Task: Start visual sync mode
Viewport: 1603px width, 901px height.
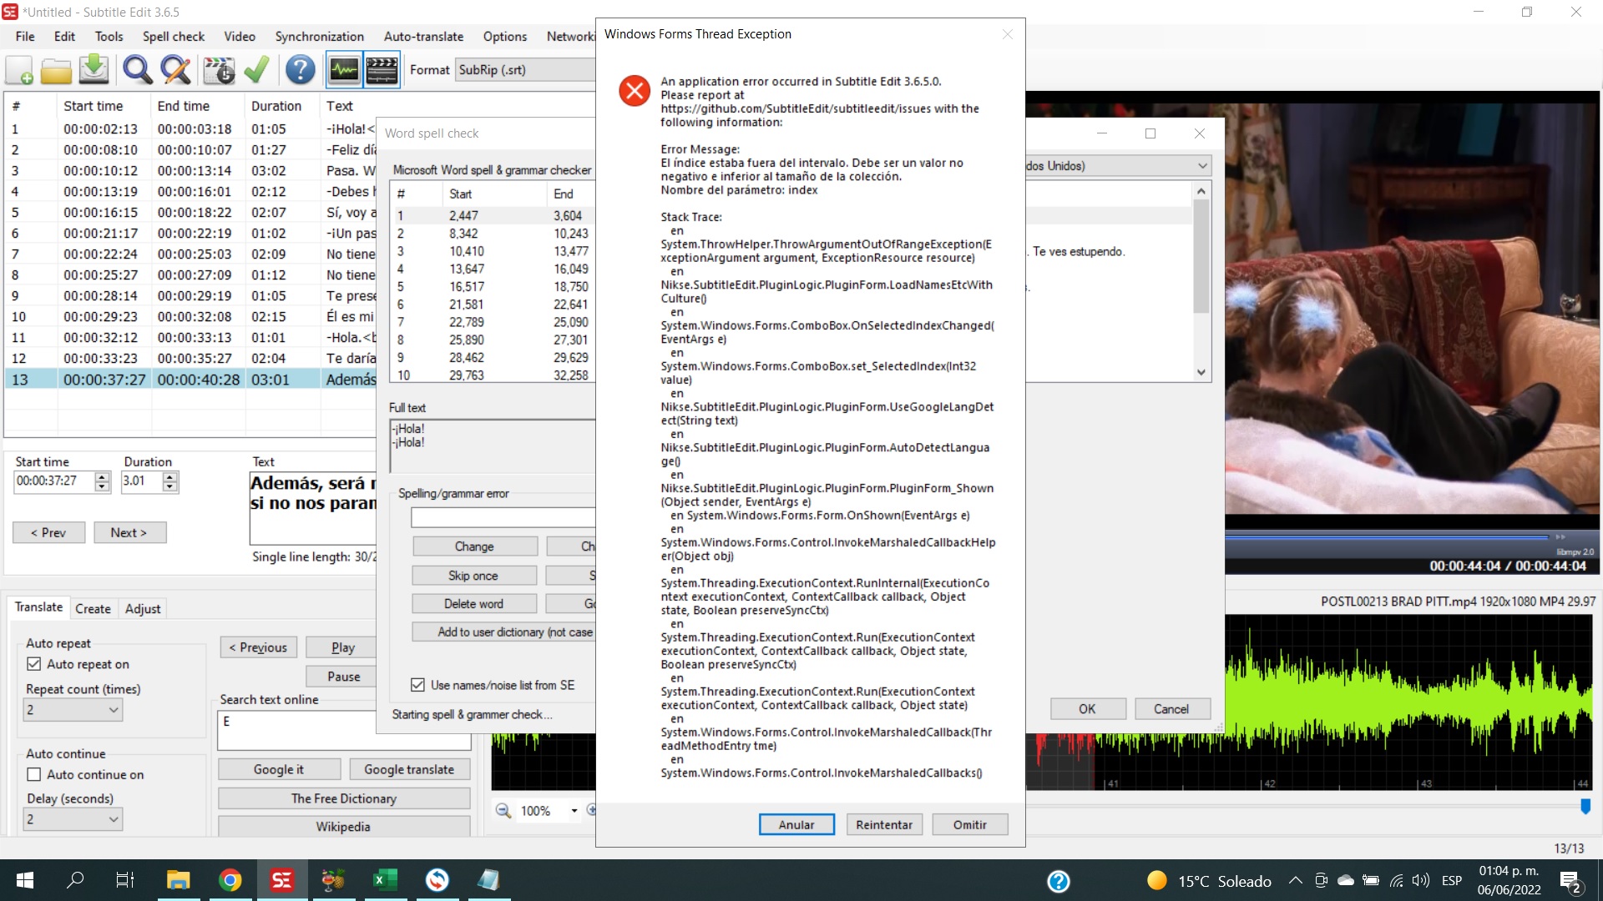Action: [218, 70]
